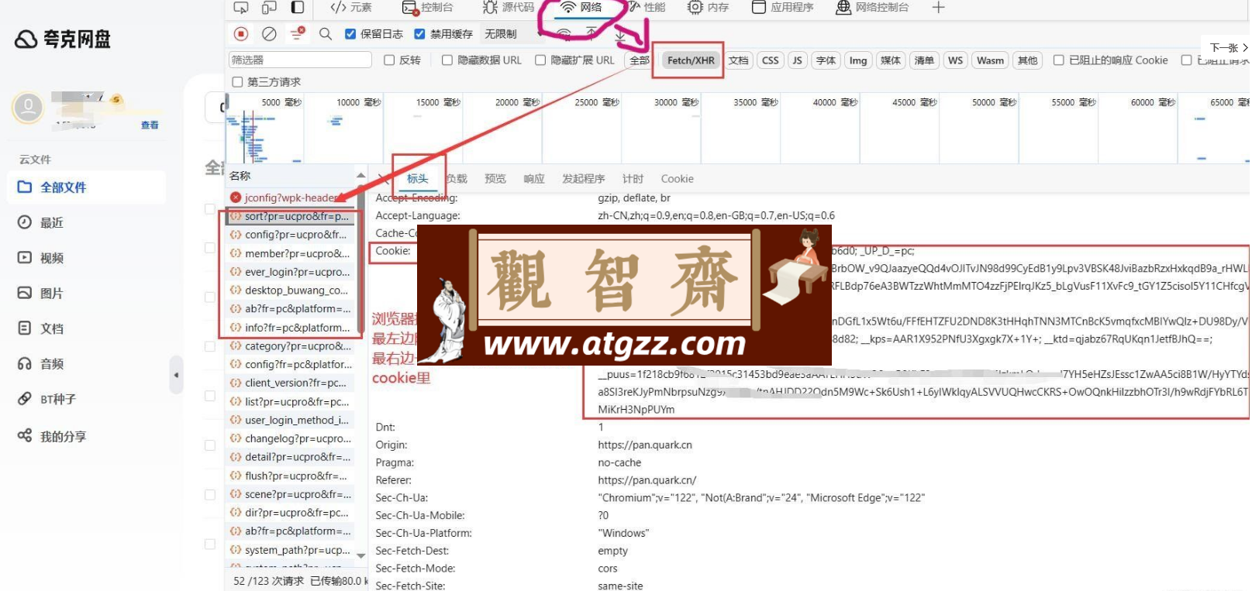Enable 隐藏扩展 URL checkbox
Screen dimensions: 1252x591
[x=540, y=60]
